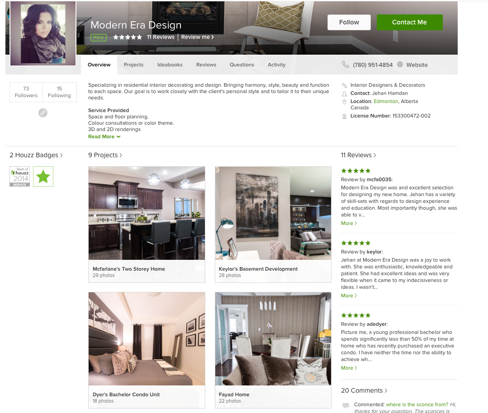
Task: Expand mcfa0035 review with More link
Action: (x=349, y=223)
